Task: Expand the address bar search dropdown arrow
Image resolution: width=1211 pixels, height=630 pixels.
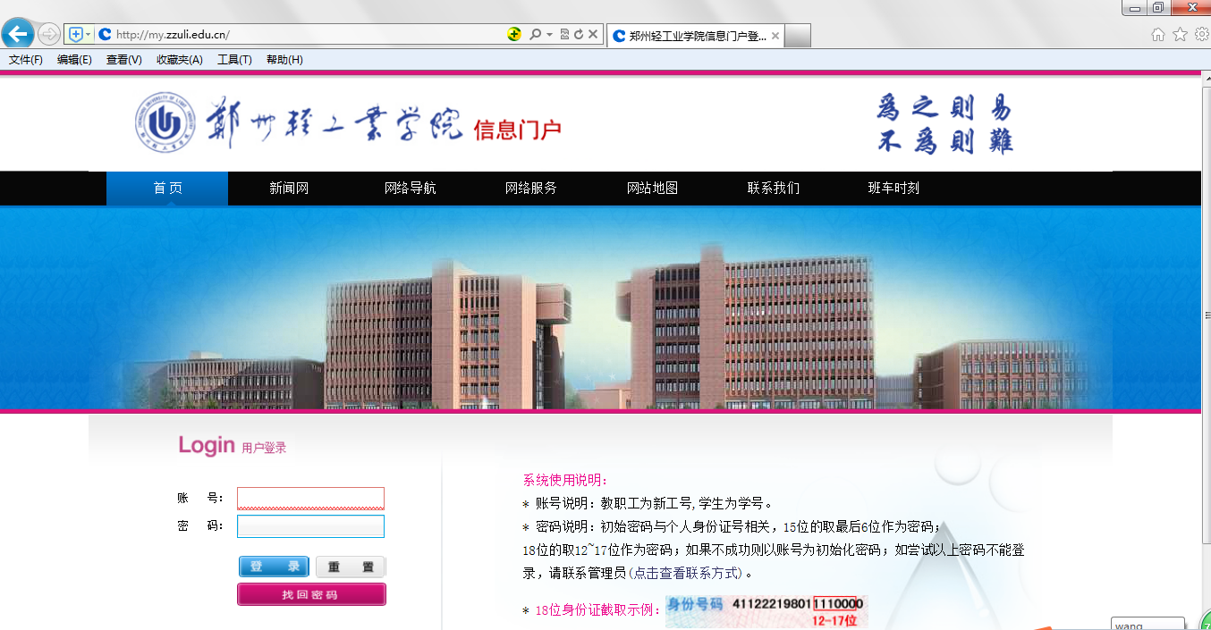Action: pyautogui.click(x=549, y=34)
